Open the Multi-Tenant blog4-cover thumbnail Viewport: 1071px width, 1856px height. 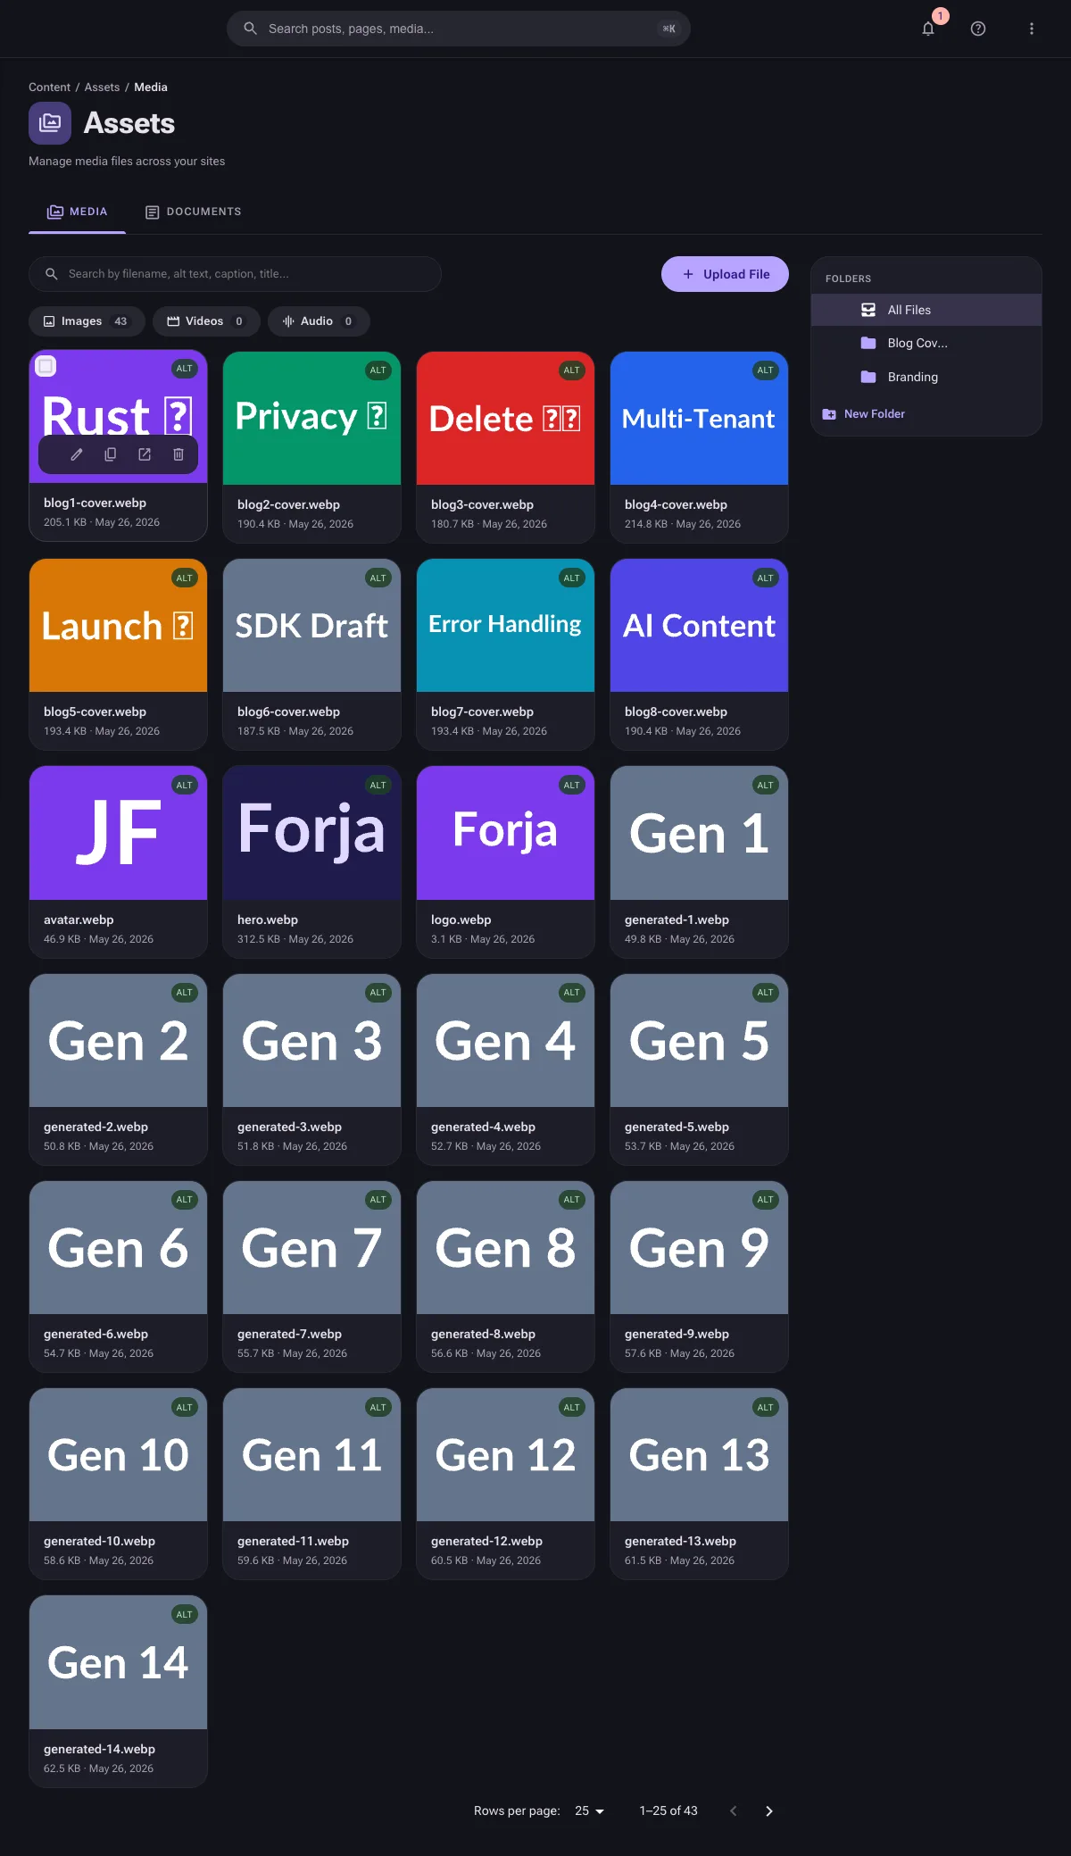tap(699, 418)
